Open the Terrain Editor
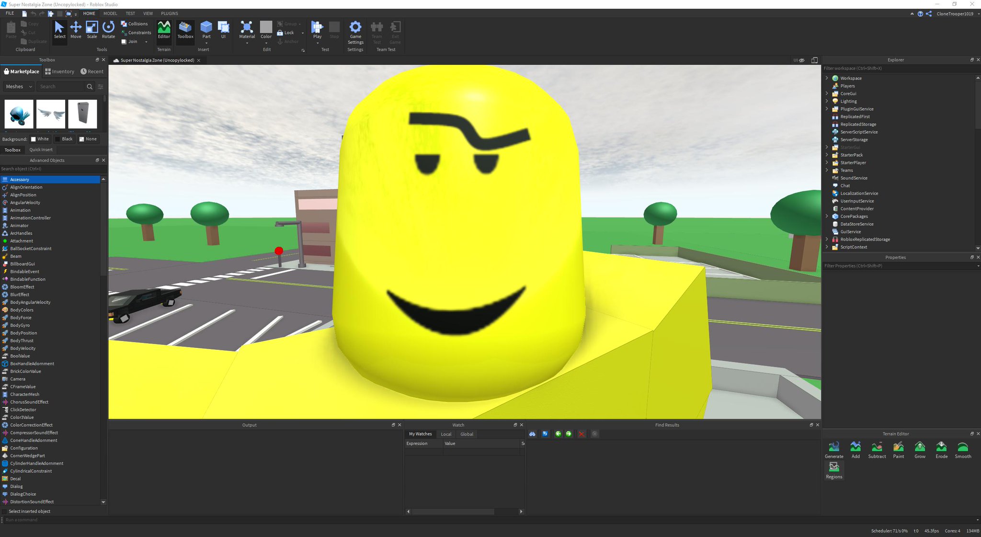Viewport: 981px width, 537px height. [x=164, y=30]
